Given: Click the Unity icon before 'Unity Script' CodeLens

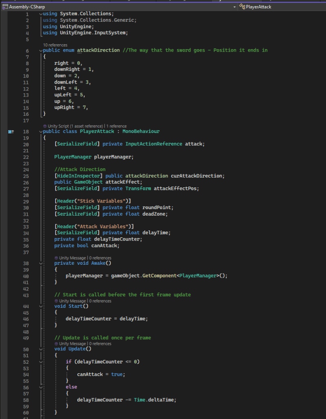Looking at the screenshot, I should point(45,126).
